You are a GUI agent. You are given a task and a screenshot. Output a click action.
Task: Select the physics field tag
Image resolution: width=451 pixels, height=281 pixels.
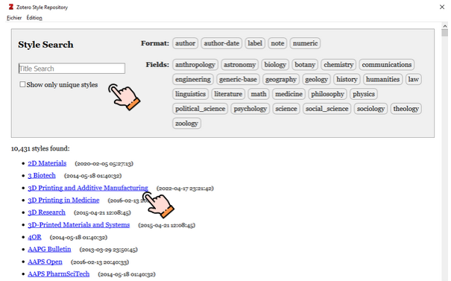pos(364,94)
